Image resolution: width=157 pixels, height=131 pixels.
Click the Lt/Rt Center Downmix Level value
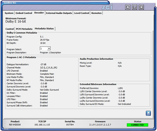tap(121, 91)
